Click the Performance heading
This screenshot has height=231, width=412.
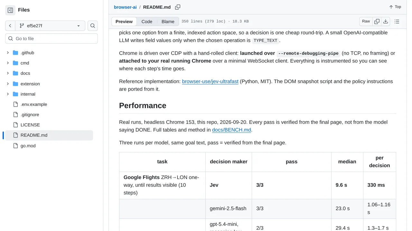(143, 106)
